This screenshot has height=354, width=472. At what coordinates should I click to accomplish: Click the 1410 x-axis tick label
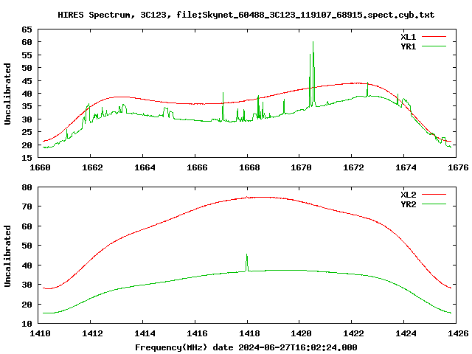(x=40, y=333)
